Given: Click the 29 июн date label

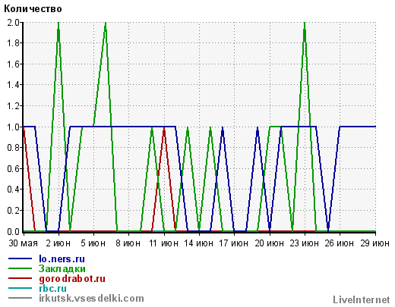Looking at the screenshot, I should pos(375,243).
